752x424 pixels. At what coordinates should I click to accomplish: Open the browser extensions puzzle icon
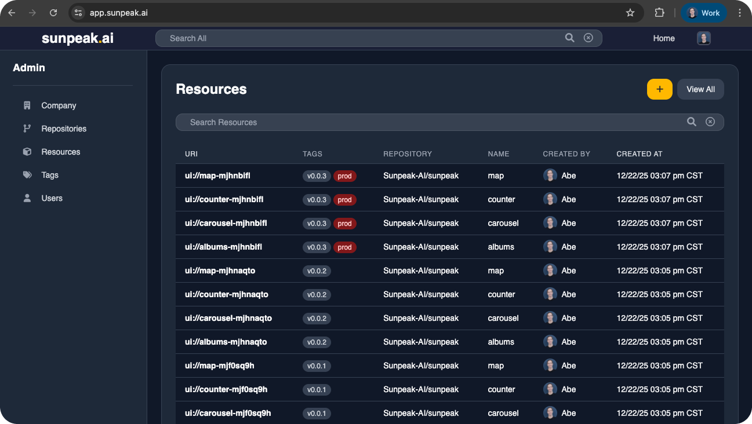(658, 12)
